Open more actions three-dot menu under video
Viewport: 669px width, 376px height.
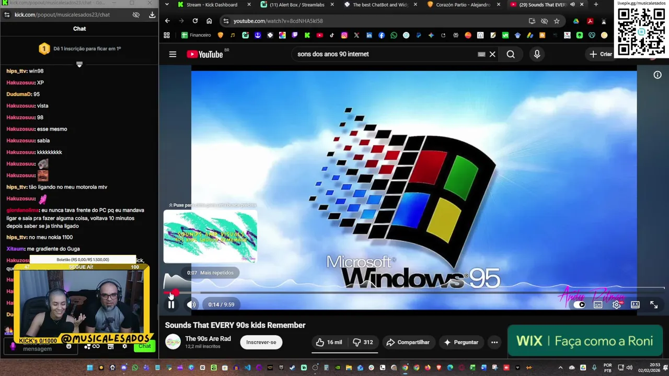click(x=494, y=342)
